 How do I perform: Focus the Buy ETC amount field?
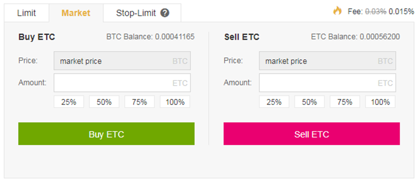click(122, 83)
